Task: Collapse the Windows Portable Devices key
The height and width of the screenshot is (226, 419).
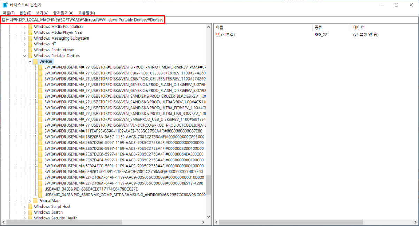Action: tap(25, 56)
